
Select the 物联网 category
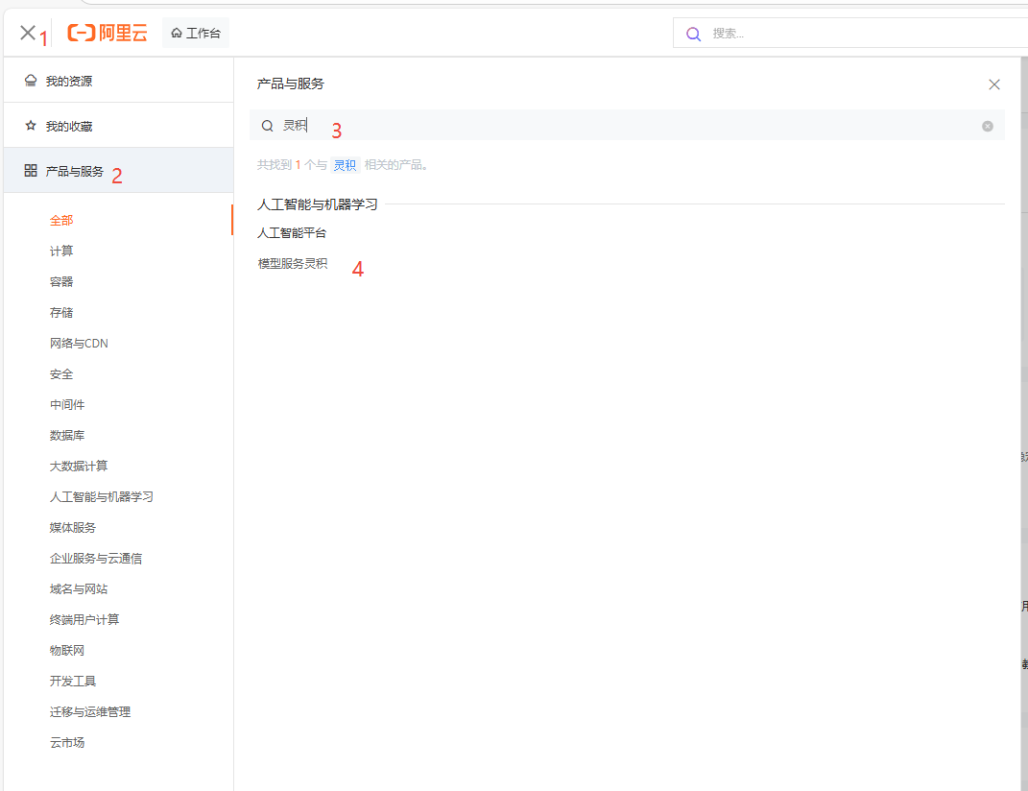(x=67, y=651)
